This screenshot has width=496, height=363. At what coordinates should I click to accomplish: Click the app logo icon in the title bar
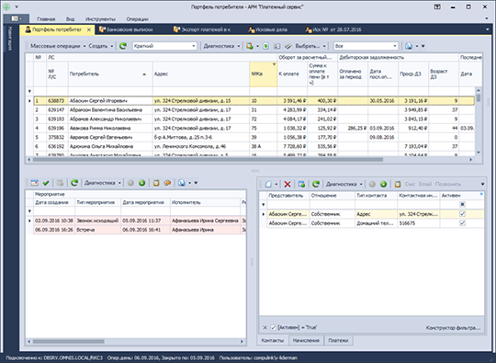click(6, 6)
